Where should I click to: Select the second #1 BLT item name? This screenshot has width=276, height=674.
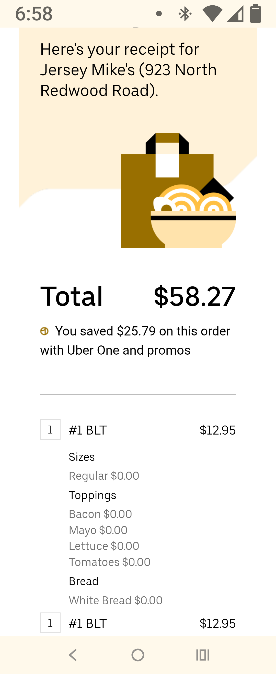[x=88, y=623]
